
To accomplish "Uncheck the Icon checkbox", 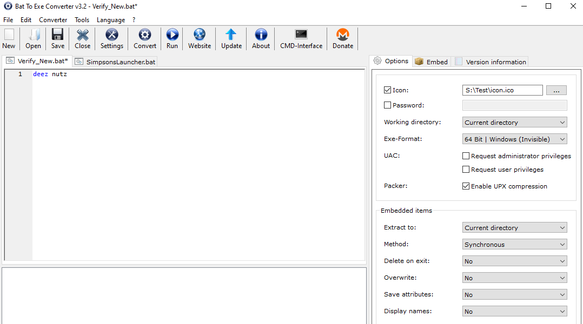I will [x=387, y=90].
